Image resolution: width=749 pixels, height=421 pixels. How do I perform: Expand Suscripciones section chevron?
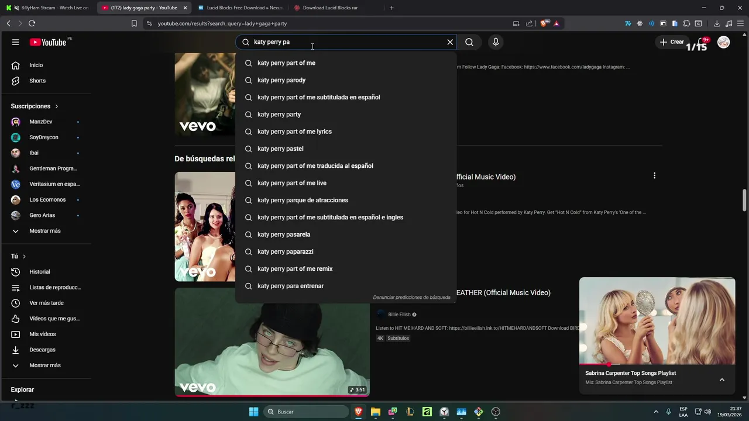[x=57, y=106]
